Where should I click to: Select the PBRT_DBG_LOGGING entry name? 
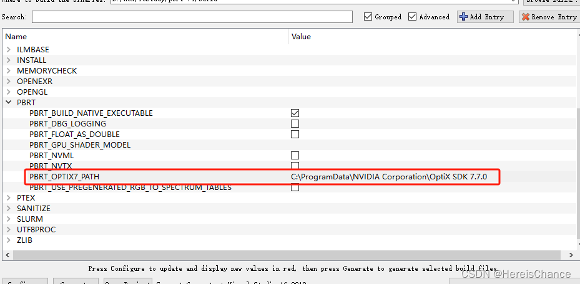click(x=67, y=123)
